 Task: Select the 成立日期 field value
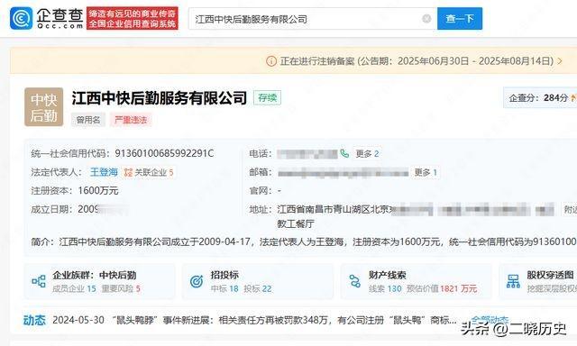pos(104,209)
